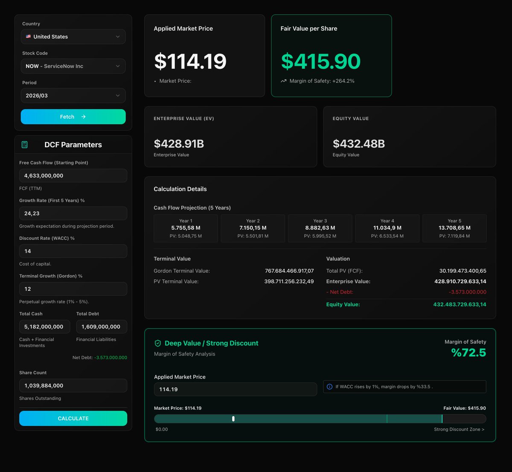
Task: Click the Year 1 cash flow card
Action: pos(186,228)
